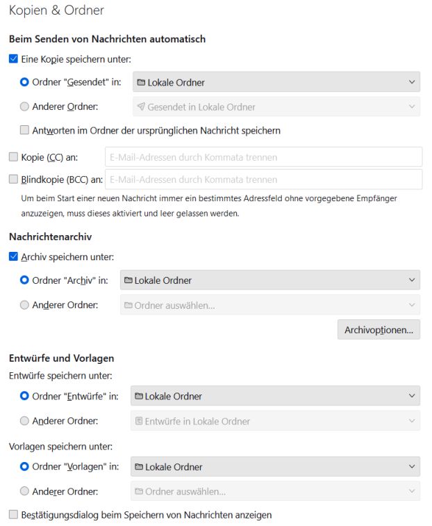Expand the Entwürfe 'Lokale Ordner' dropdown

[x=276, y=396]
